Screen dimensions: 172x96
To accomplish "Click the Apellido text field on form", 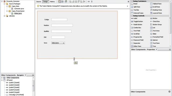I will coord(61,31).
